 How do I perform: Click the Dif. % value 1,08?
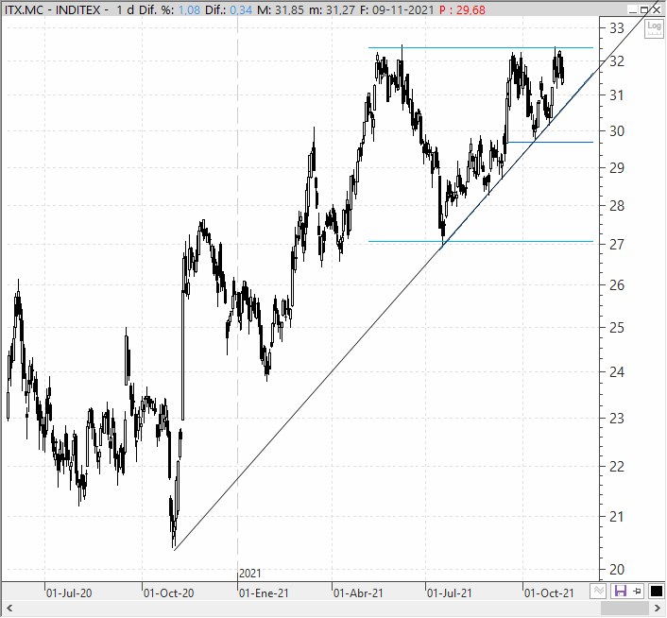tap(189, 9)
